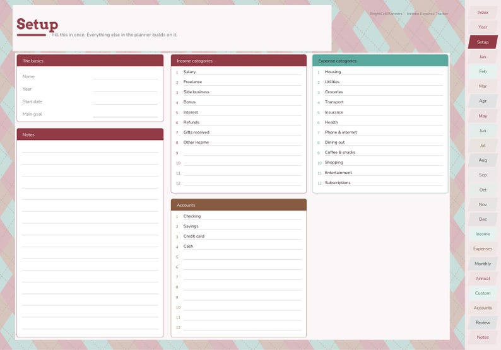
Task: Click the Income categories header
Action: 239,61
